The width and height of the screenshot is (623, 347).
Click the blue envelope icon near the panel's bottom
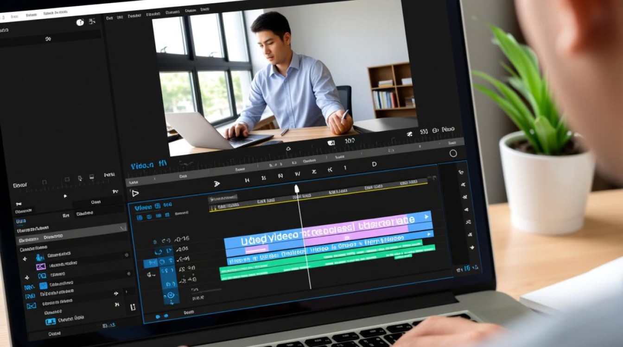(31, 306)
